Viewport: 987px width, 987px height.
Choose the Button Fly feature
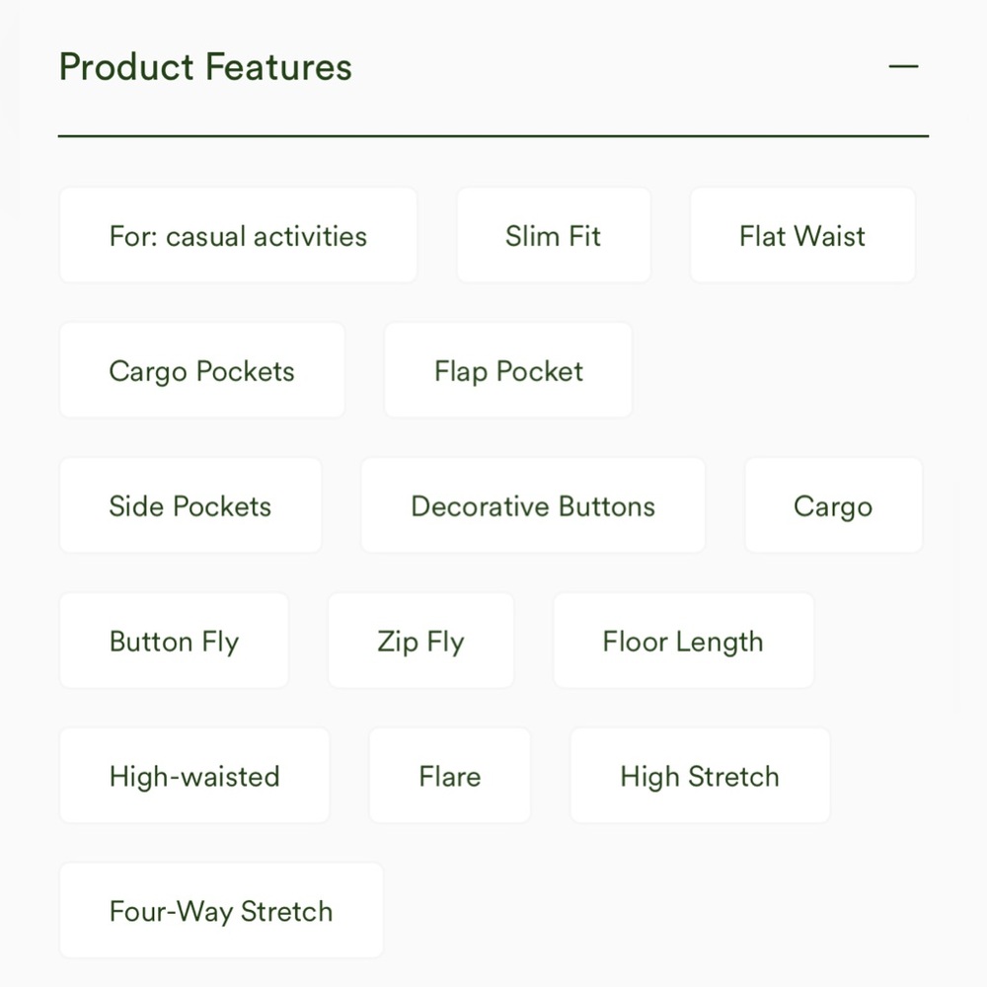coord(174,641)
